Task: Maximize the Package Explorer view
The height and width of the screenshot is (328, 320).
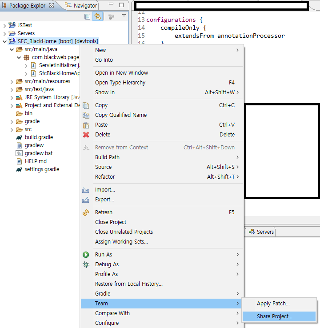Action: 121,5
